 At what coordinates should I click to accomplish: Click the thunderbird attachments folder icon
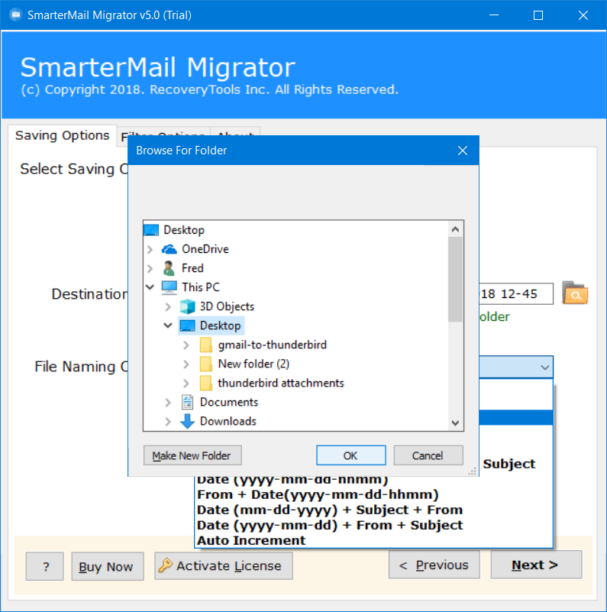click(205, 383)
